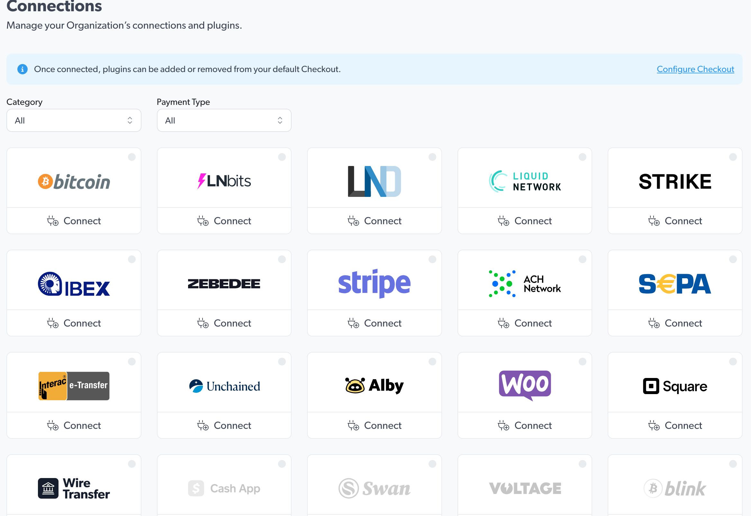Click the Stripe logo

coord(374,283)
